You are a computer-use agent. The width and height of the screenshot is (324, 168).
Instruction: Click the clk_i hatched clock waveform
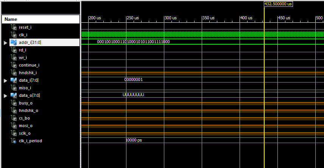click(202, 34)
